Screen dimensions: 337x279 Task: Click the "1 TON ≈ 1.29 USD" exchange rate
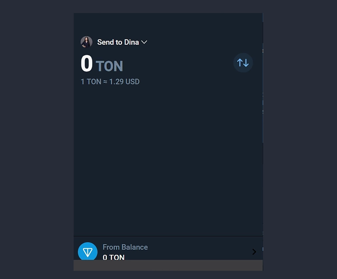(110, 82)
